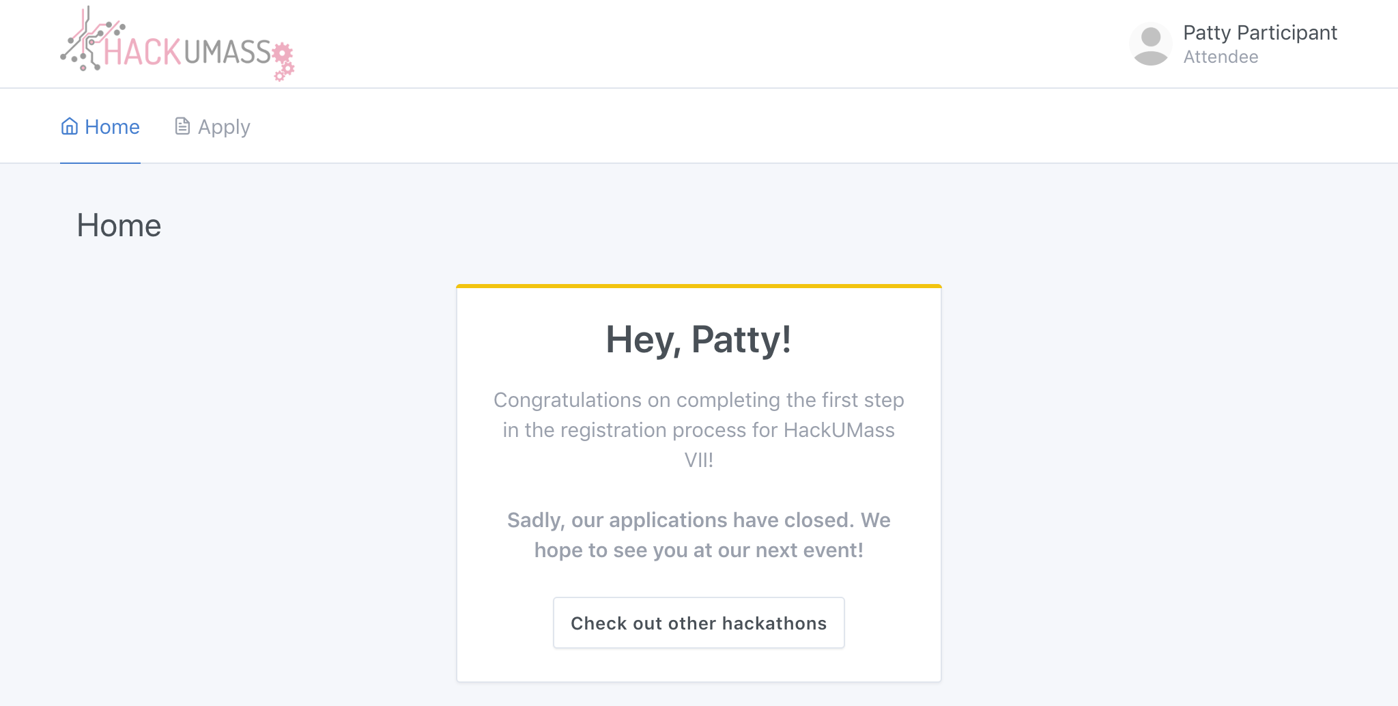Click the document icon next to Apply
Screen dimensions: 1398x706
tap(182, 126)
